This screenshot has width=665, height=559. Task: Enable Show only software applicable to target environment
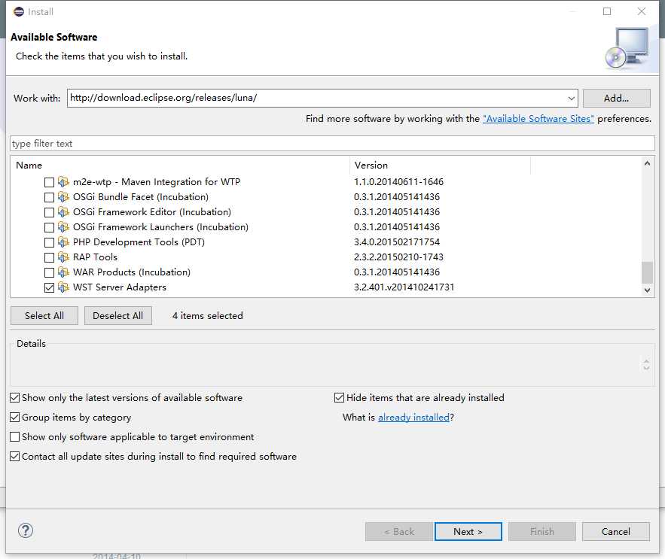(15, 436)
